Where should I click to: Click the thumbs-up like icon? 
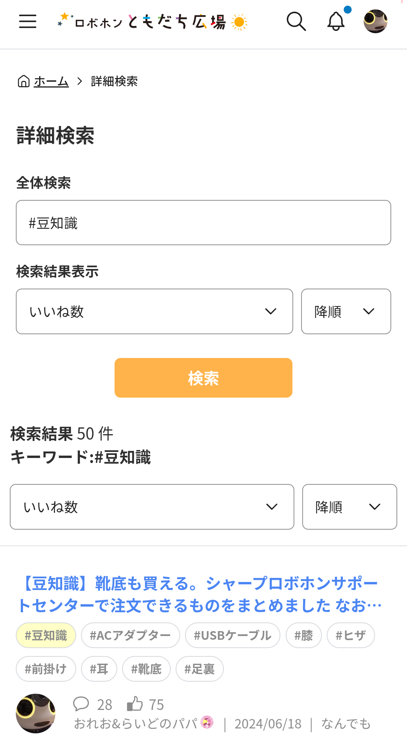pyautogui.click(x=135, y=704)
